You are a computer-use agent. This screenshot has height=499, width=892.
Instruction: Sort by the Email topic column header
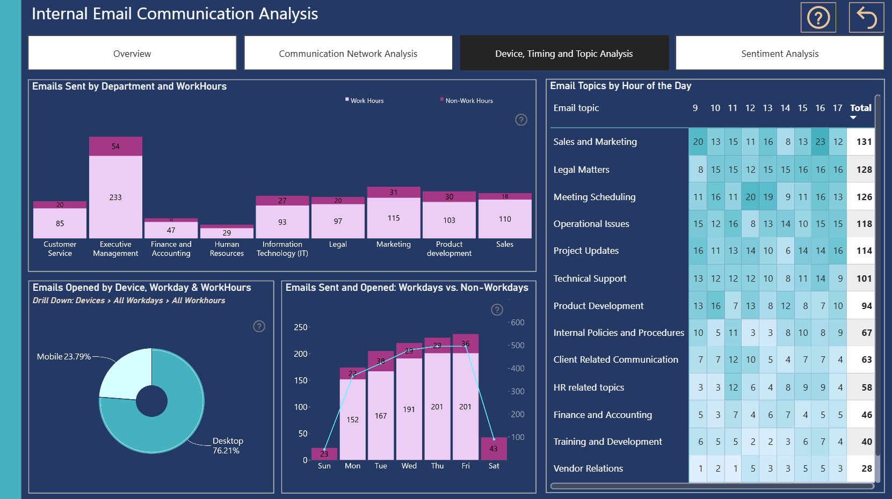(576, 108)
